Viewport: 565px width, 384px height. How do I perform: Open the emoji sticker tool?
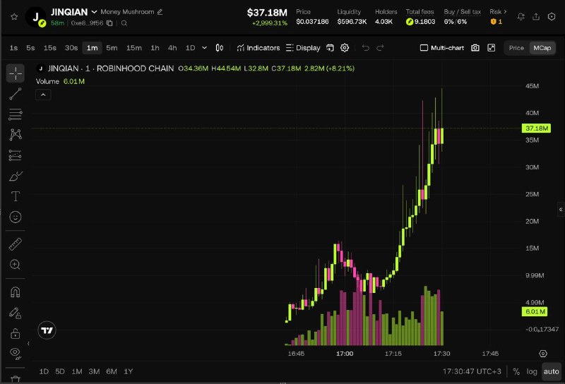pos(15,217)
